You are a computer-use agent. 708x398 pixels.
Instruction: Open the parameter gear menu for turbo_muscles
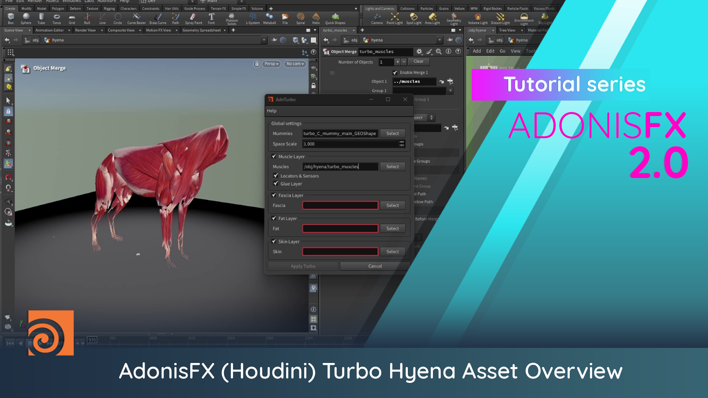point(419,52)
